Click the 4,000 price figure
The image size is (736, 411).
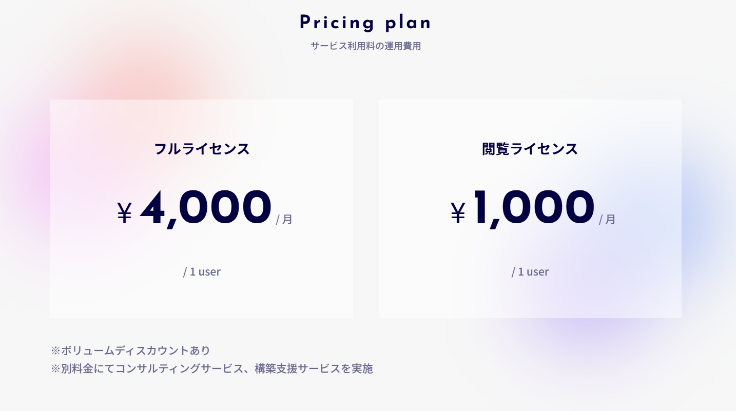coord(205,207)
